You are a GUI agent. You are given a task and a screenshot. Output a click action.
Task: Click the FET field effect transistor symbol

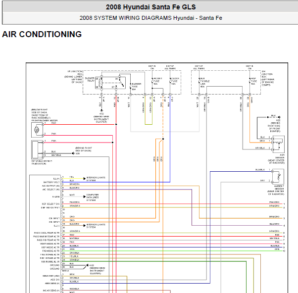[x=38, y=150]
